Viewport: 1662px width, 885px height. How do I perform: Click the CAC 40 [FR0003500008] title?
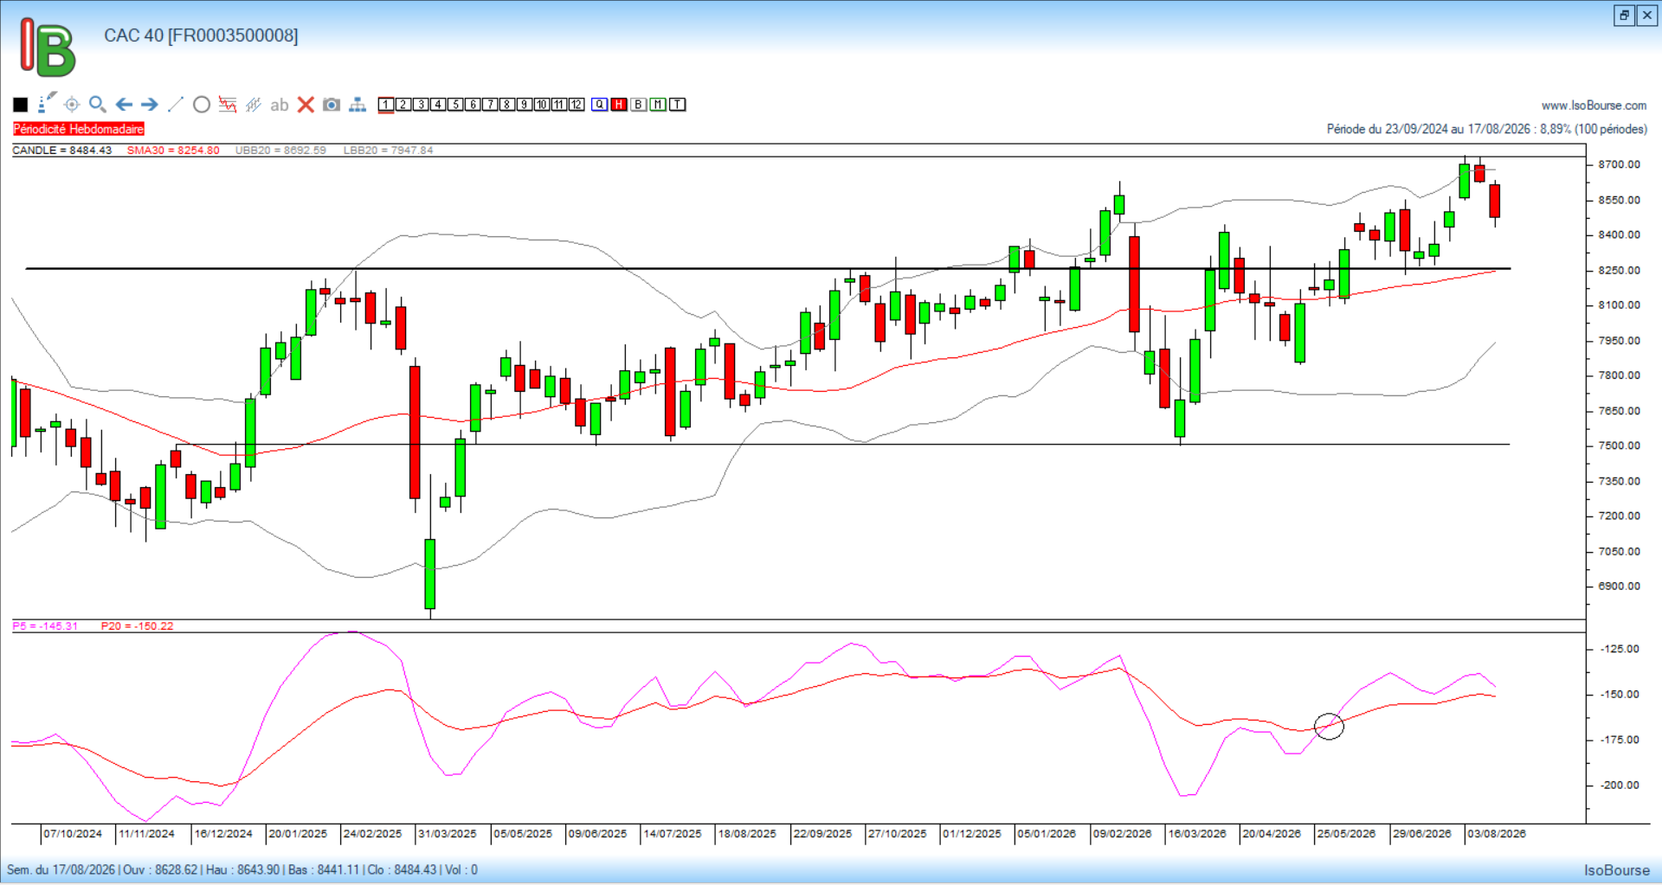coord(201,35)
